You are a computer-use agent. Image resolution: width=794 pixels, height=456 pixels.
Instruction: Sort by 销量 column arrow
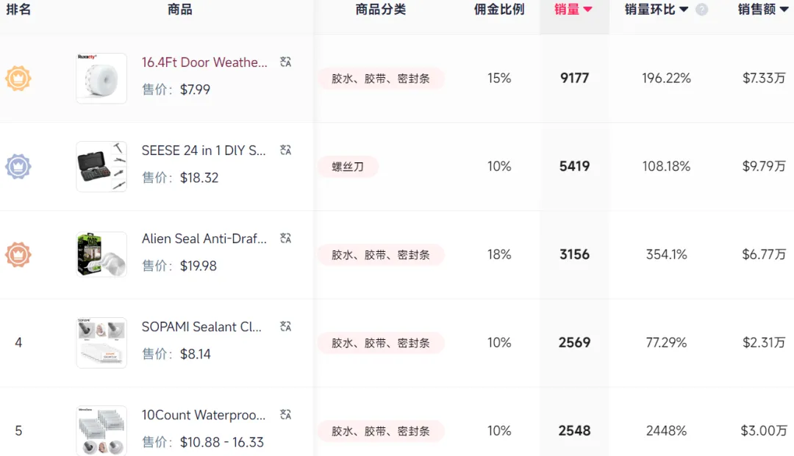point(587,10)
